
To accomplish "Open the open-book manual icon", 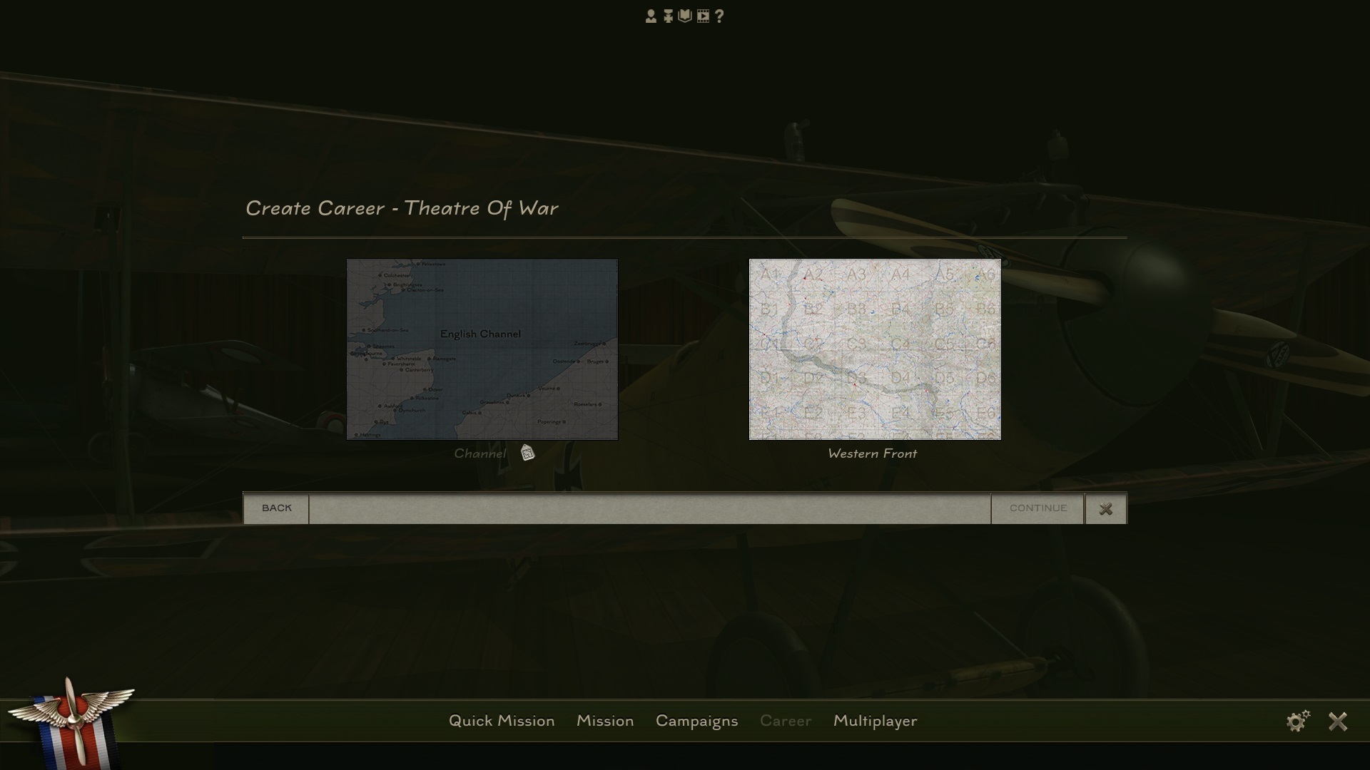I will [685, 16].
